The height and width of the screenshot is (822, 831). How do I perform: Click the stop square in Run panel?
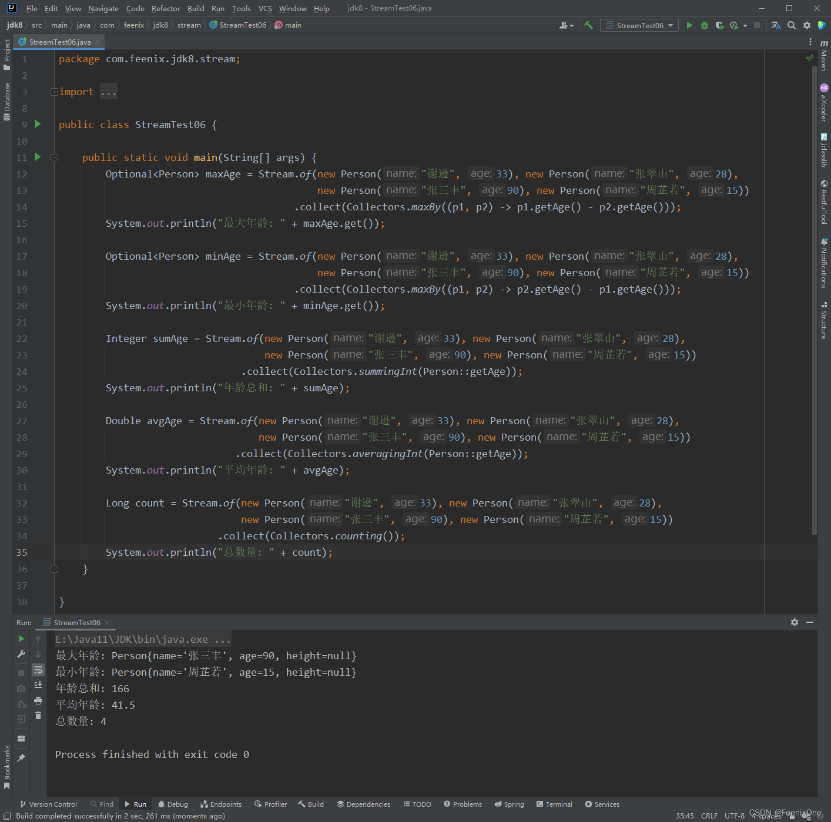(x=21, y=673)
